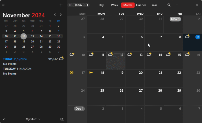Viewport: 202px width, 123px height.
Task: Click the Nov 1 date badge
Action: pos(175,19)
